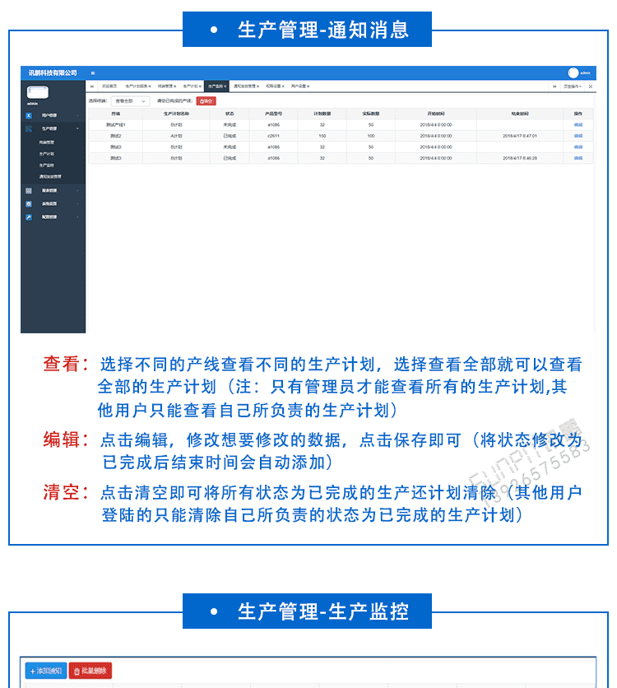Click 编辑 link for 测试产线1 row

578,124
